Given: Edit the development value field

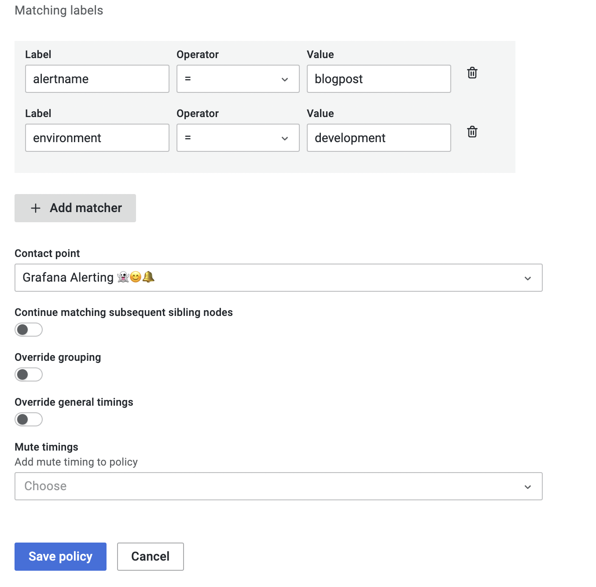Looking at the screenshot, I should [379, 138].
